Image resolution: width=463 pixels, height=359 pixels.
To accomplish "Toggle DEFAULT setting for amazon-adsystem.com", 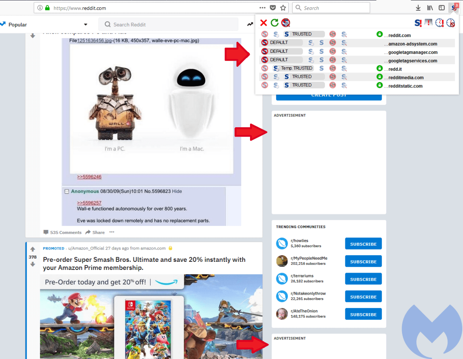I will point(282,42).
